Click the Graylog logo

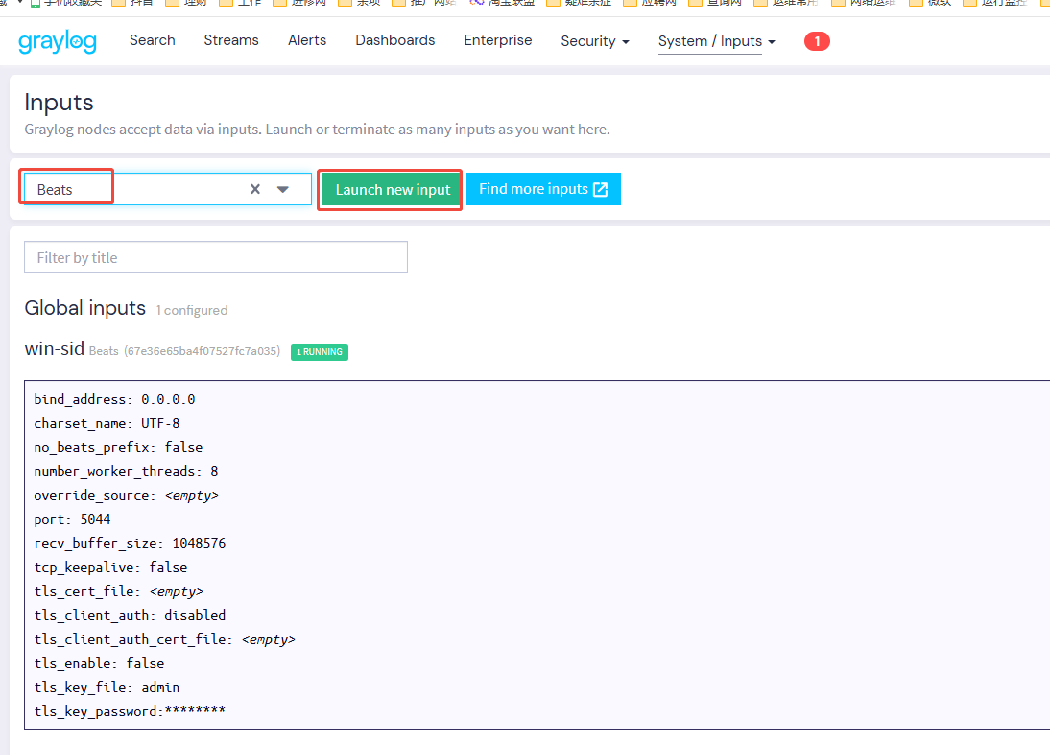58,41
